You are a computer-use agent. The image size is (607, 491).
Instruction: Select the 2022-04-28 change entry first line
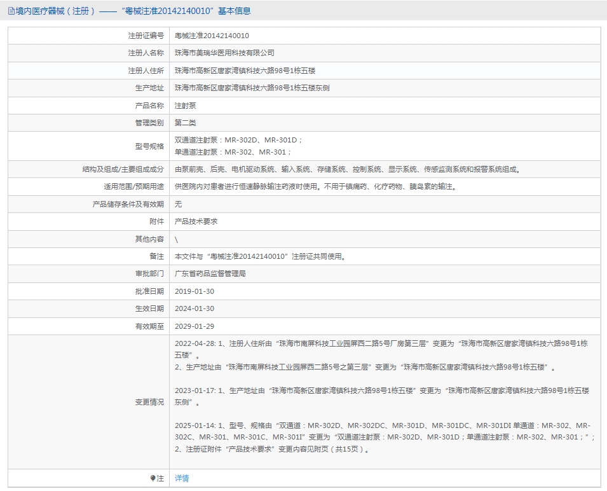(x=381, y=343)
